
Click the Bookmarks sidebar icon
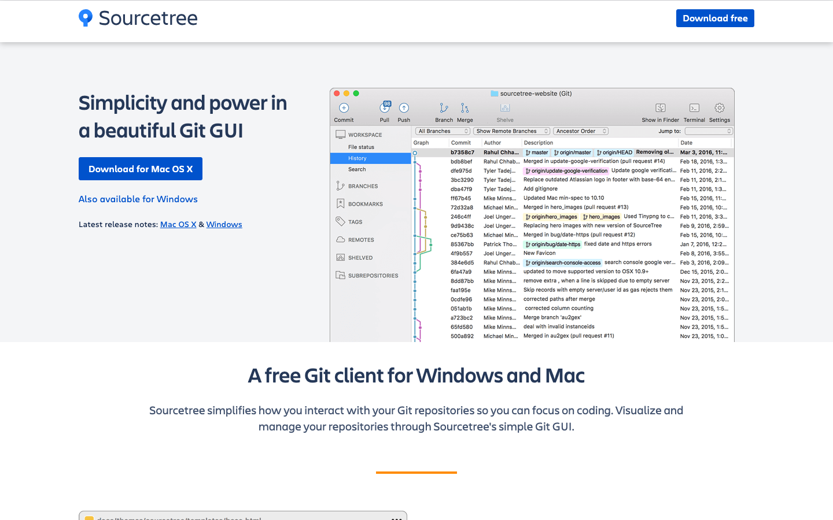(x=340, y=204)
